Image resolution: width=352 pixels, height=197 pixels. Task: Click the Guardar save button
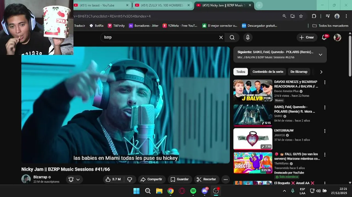point(180,179)
